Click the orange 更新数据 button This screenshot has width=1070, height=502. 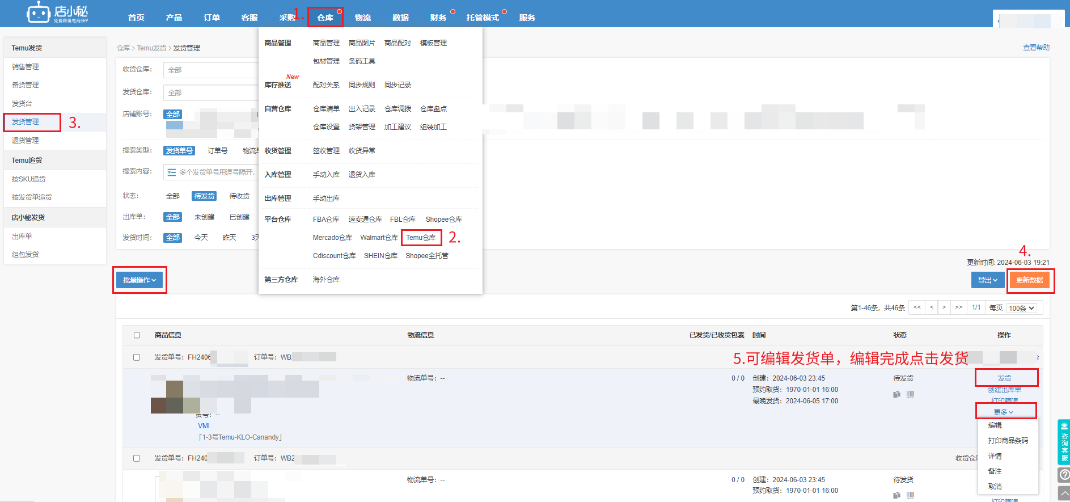click(x=1030, y=280)
